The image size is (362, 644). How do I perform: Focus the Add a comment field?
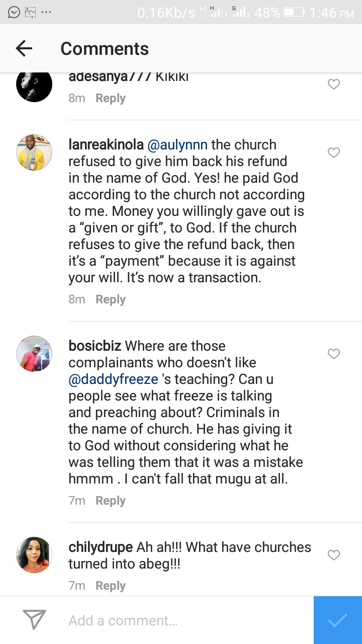point(186,620)
